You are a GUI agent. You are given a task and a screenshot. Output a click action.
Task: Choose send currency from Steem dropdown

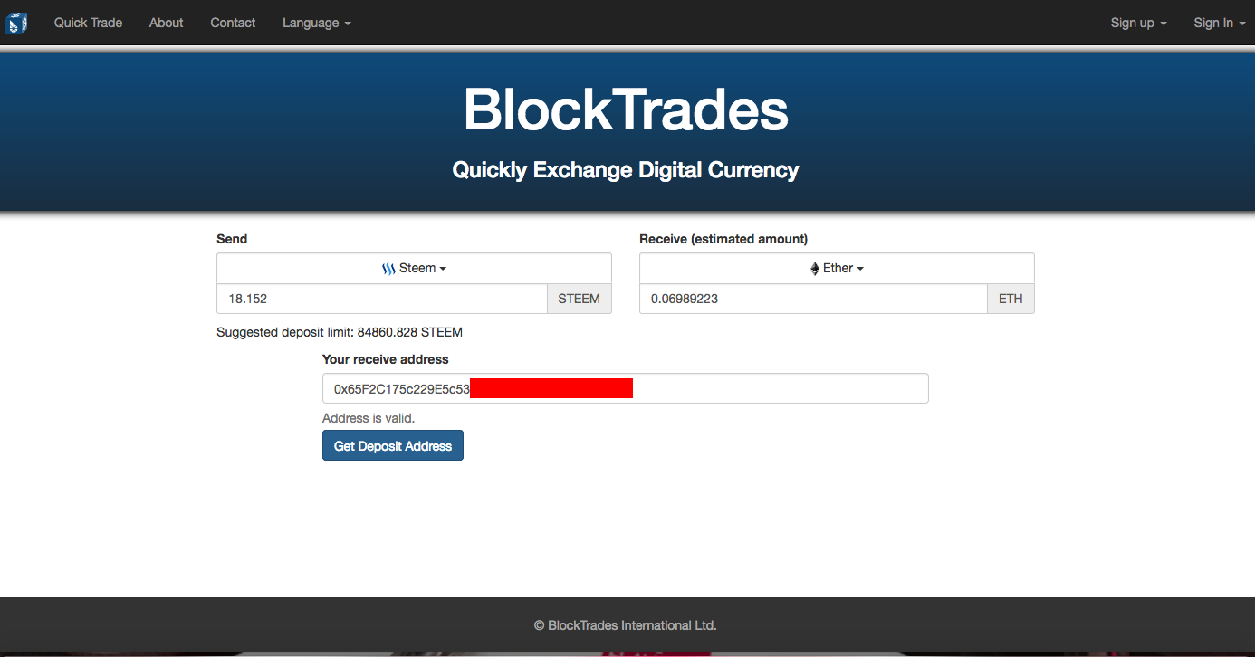(x=414, y=269)
